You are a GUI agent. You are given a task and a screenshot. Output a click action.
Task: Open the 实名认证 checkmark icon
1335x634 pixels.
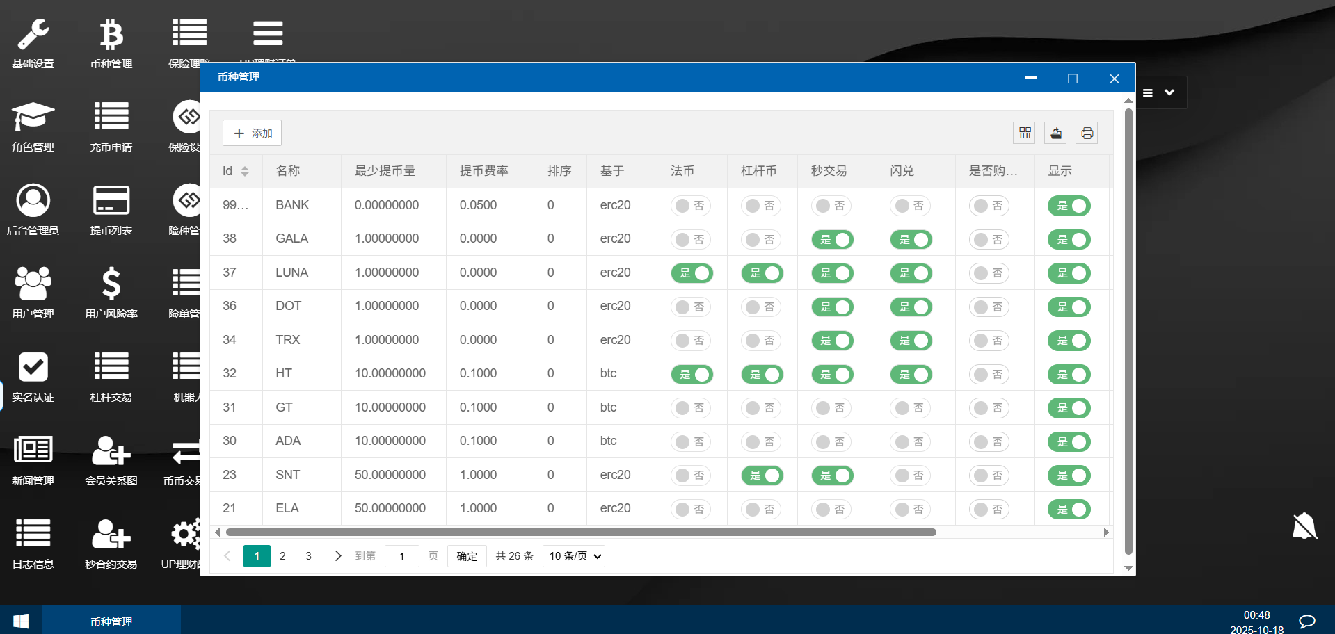(x=33, y=368)
